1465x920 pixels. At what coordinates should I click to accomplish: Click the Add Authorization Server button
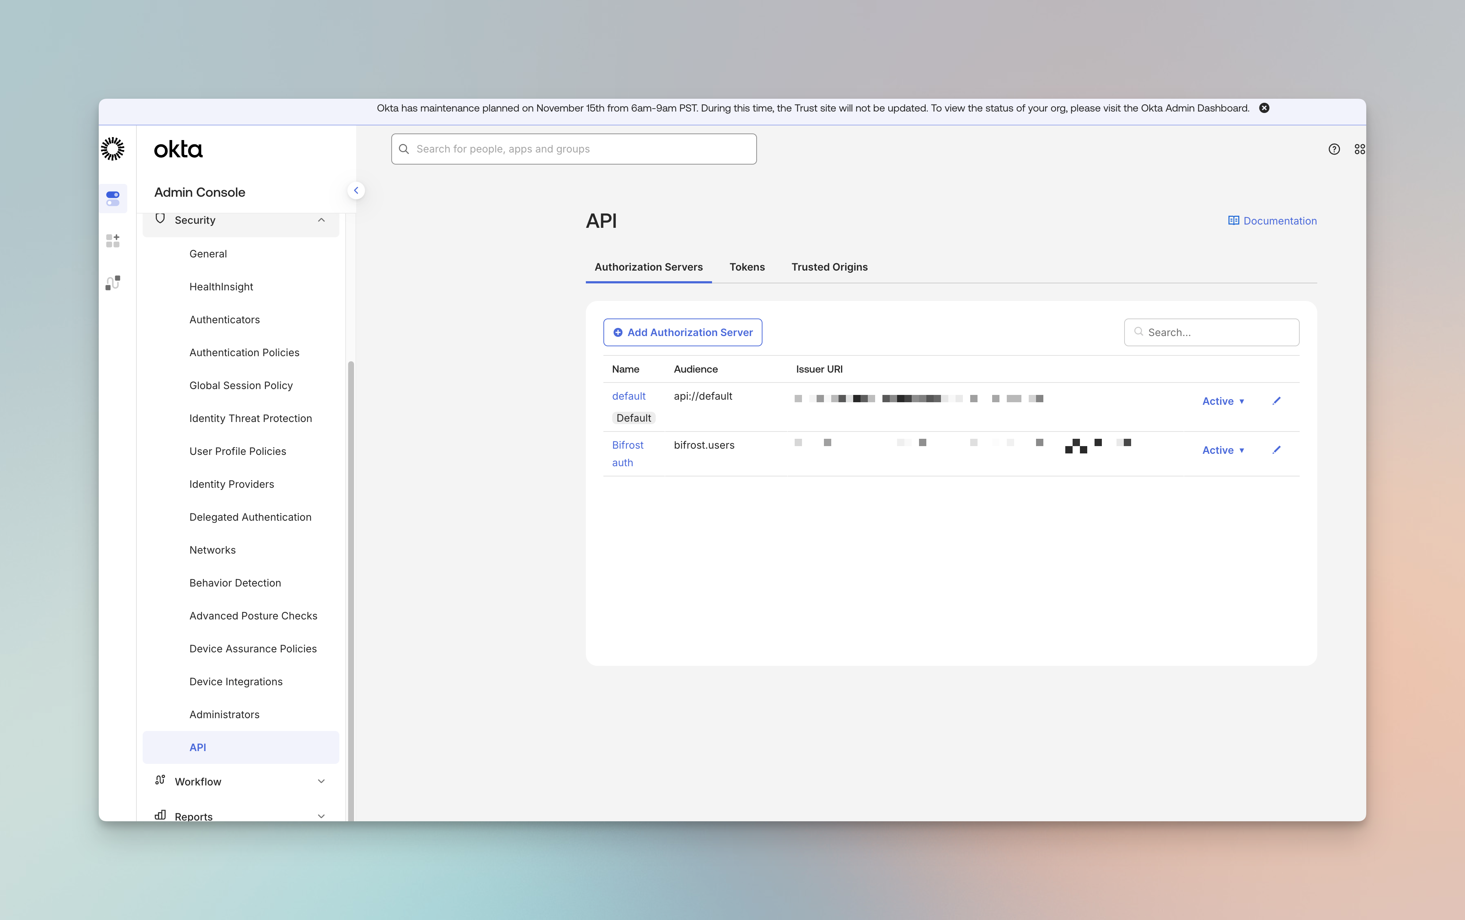point(682,332)
